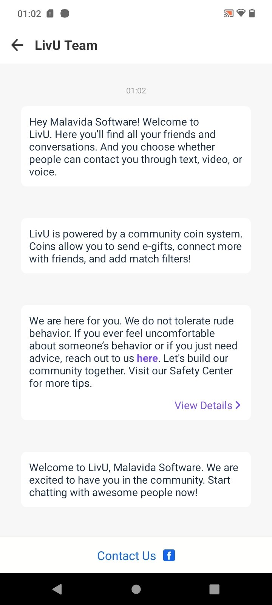Tap the back arrow icon
The height and width of the screenshot is (605, 272).
pyautogui.click(x=17, y=45)
